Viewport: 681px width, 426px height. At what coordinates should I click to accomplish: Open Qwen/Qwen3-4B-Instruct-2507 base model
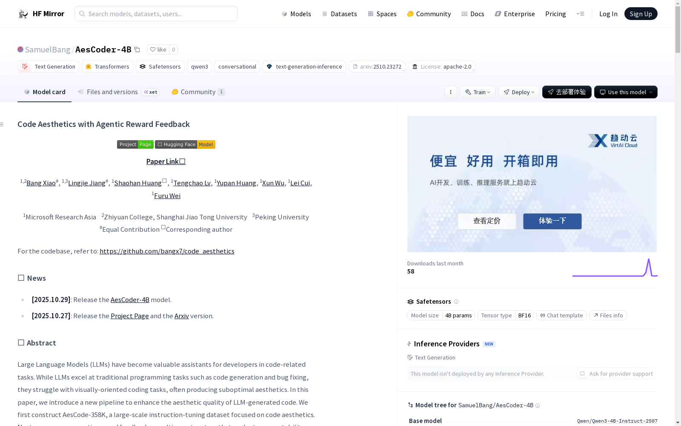coord(617,421)
